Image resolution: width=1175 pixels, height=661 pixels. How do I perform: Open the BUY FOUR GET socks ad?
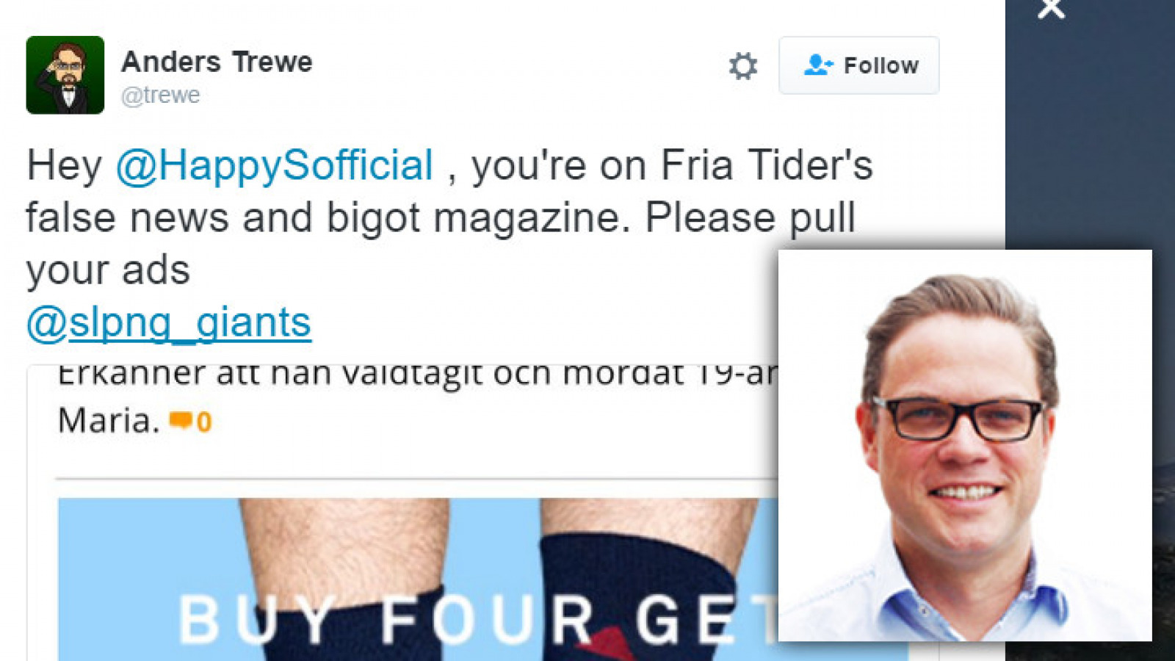coord(419,579)
